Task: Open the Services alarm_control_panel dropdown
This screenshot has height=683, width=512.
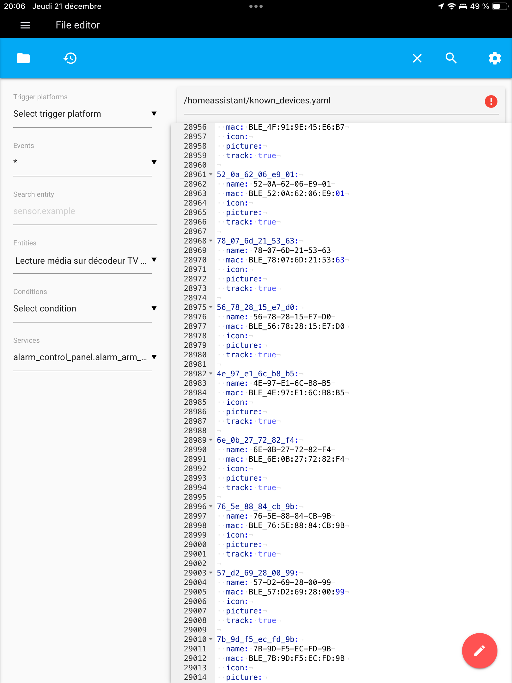Action: tap(85, 357)
